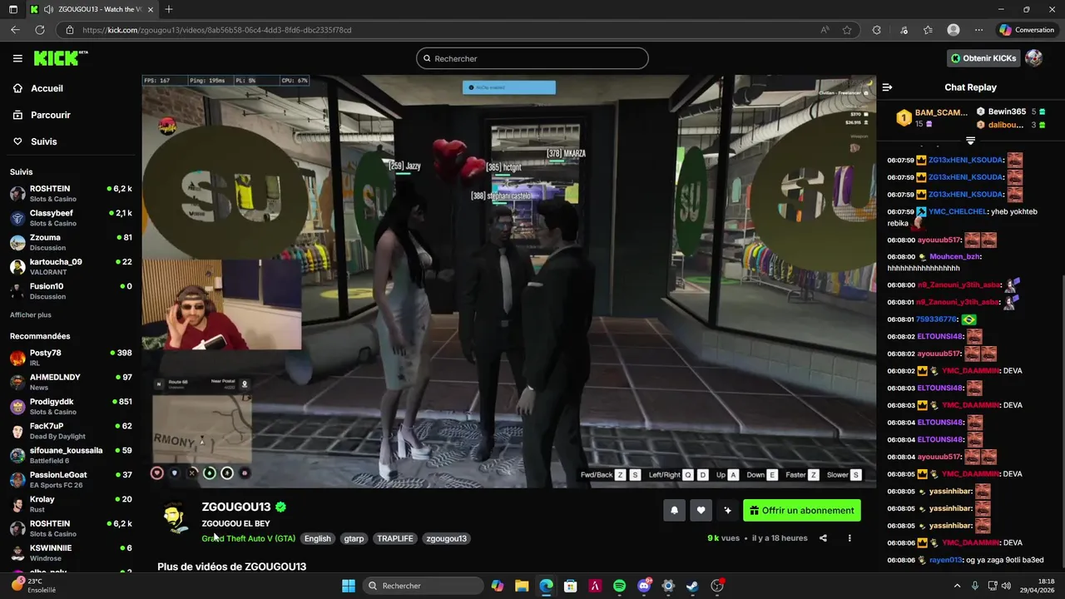Image resolution: width=1065 pixels, height=599 pixels.
Task: Open Discord from the taskbar
Action: (x=643, y=586)
